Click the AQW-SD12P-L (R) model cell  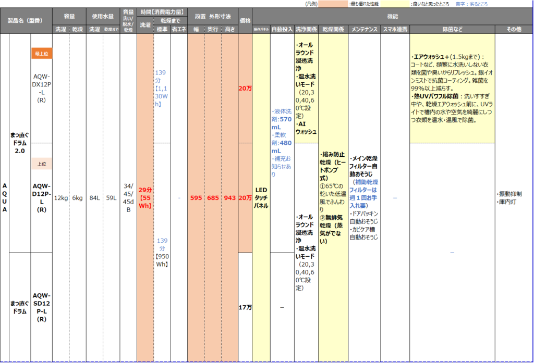pyautogui.click(x=41, y=307)
